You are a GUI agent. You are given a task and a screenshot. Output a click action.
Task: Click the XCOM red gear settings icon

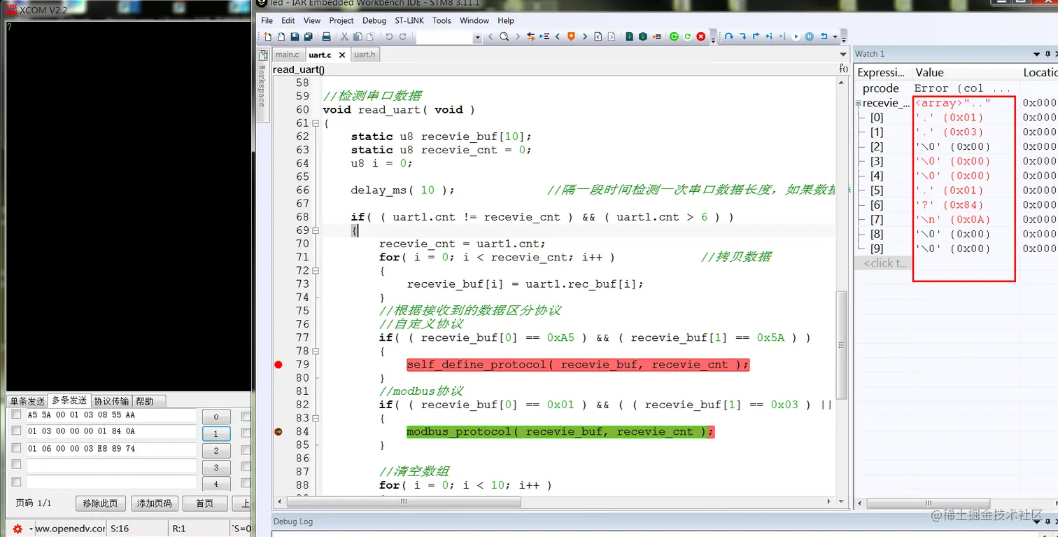tap(17, 529)
